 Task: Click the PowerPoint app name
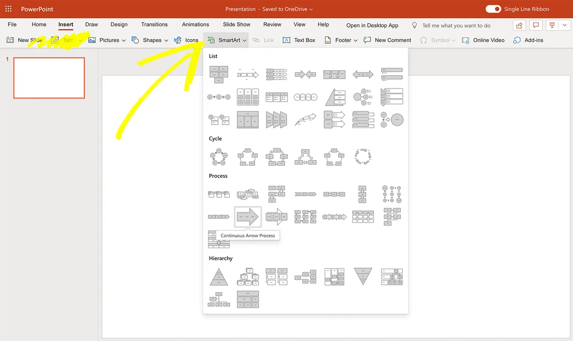[x=37, y=9]
